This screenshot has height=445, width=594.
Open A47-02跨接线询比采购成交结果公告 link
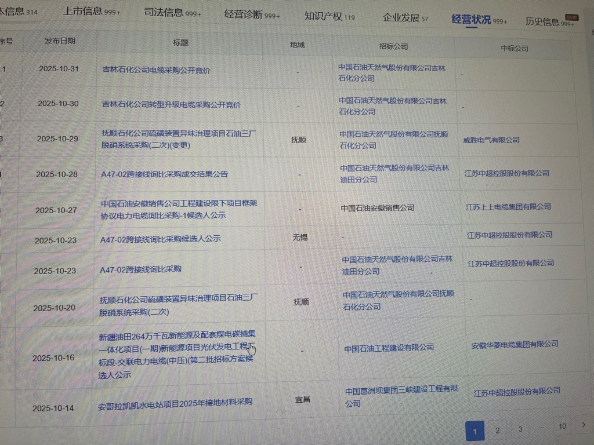164,174
